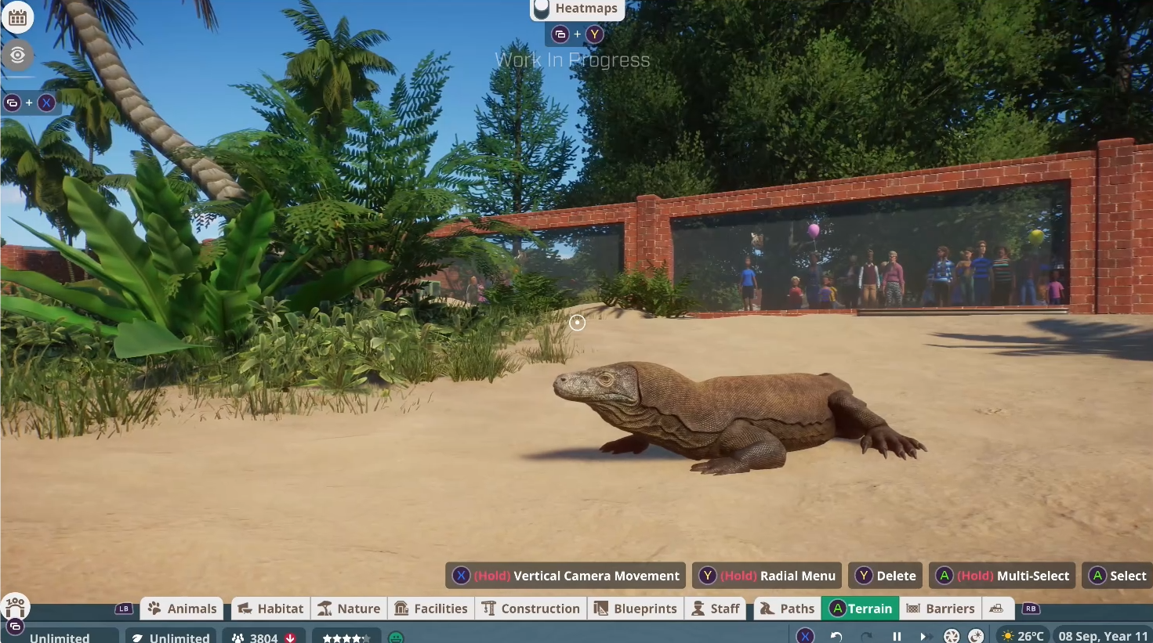Click the night/day toggle icon

coord(976,637)
